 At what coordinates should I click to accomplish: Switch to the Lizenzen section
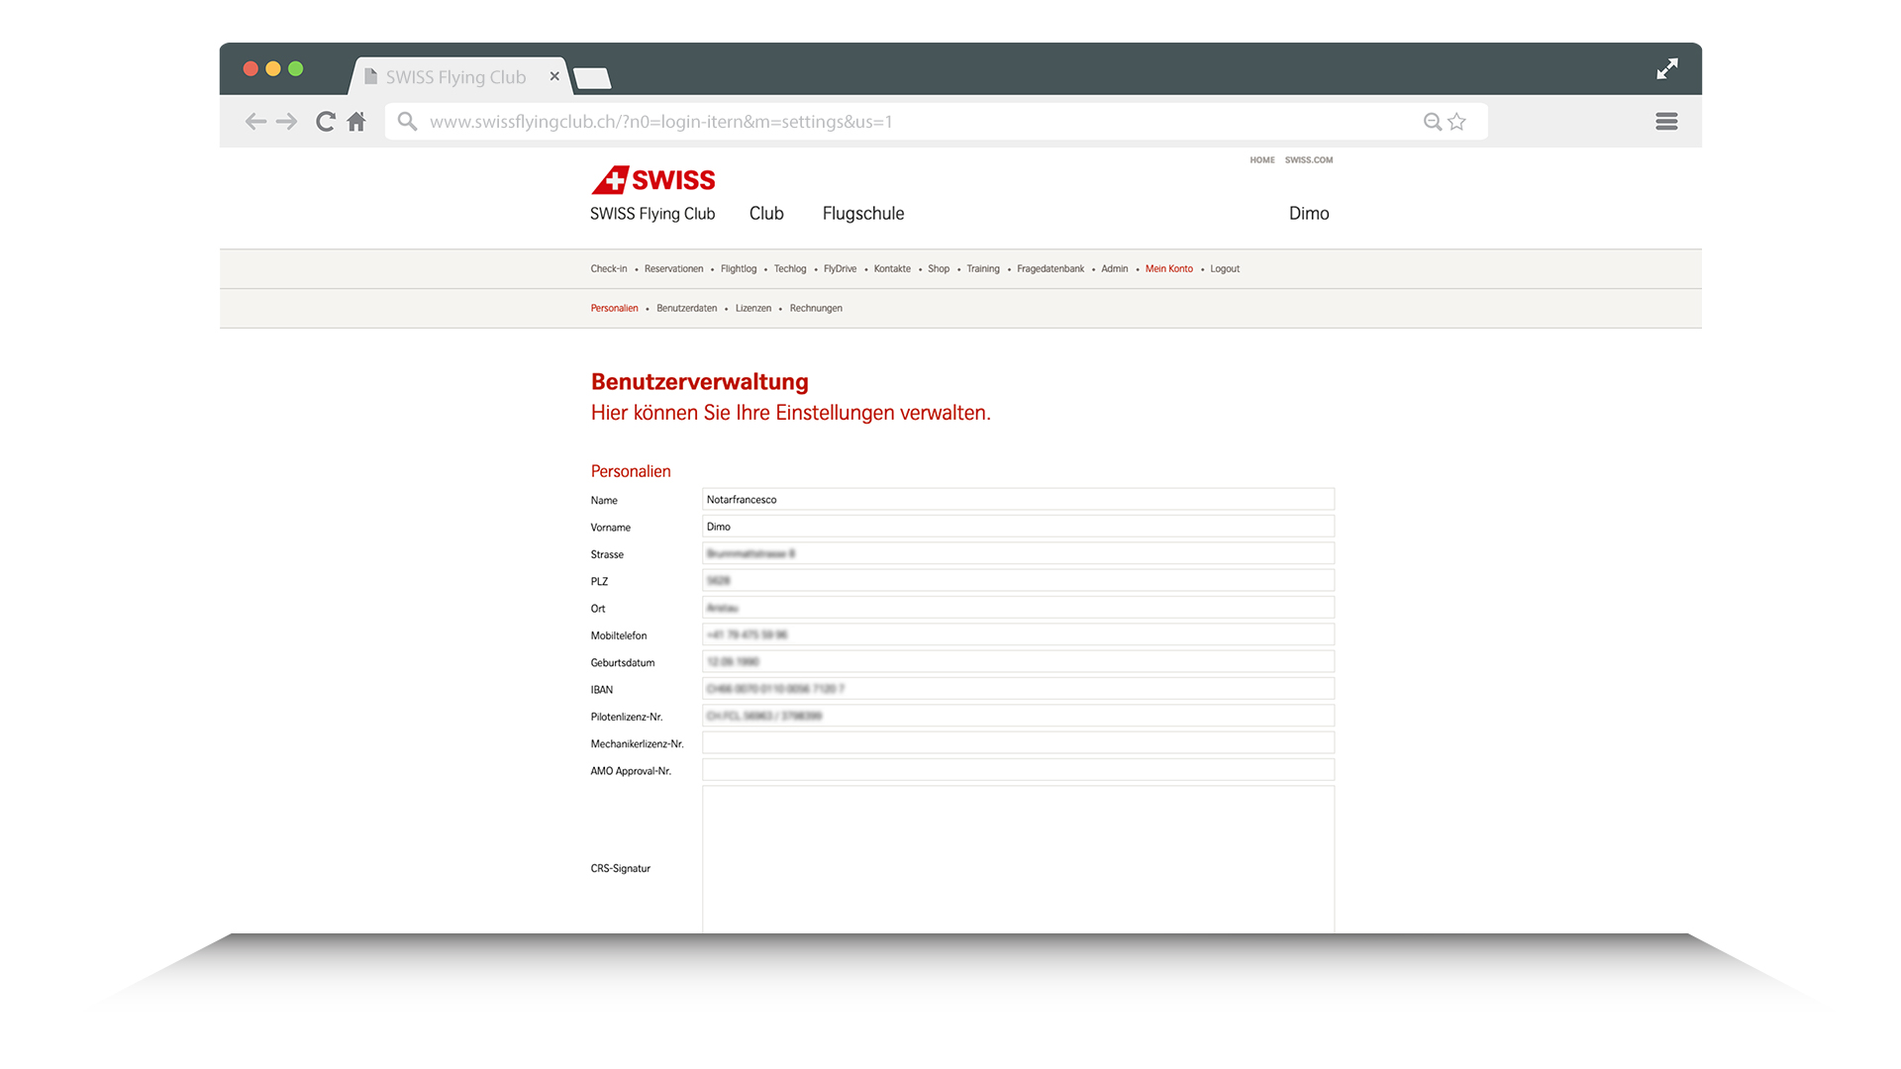click(753, 308)
